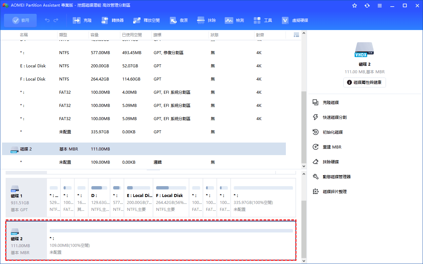Image resolution: width=423 pixels, height=264 pixels.
Task: Click the Undo arrow in toolbar
Action: pyautogui.click(x=47, y=20)
